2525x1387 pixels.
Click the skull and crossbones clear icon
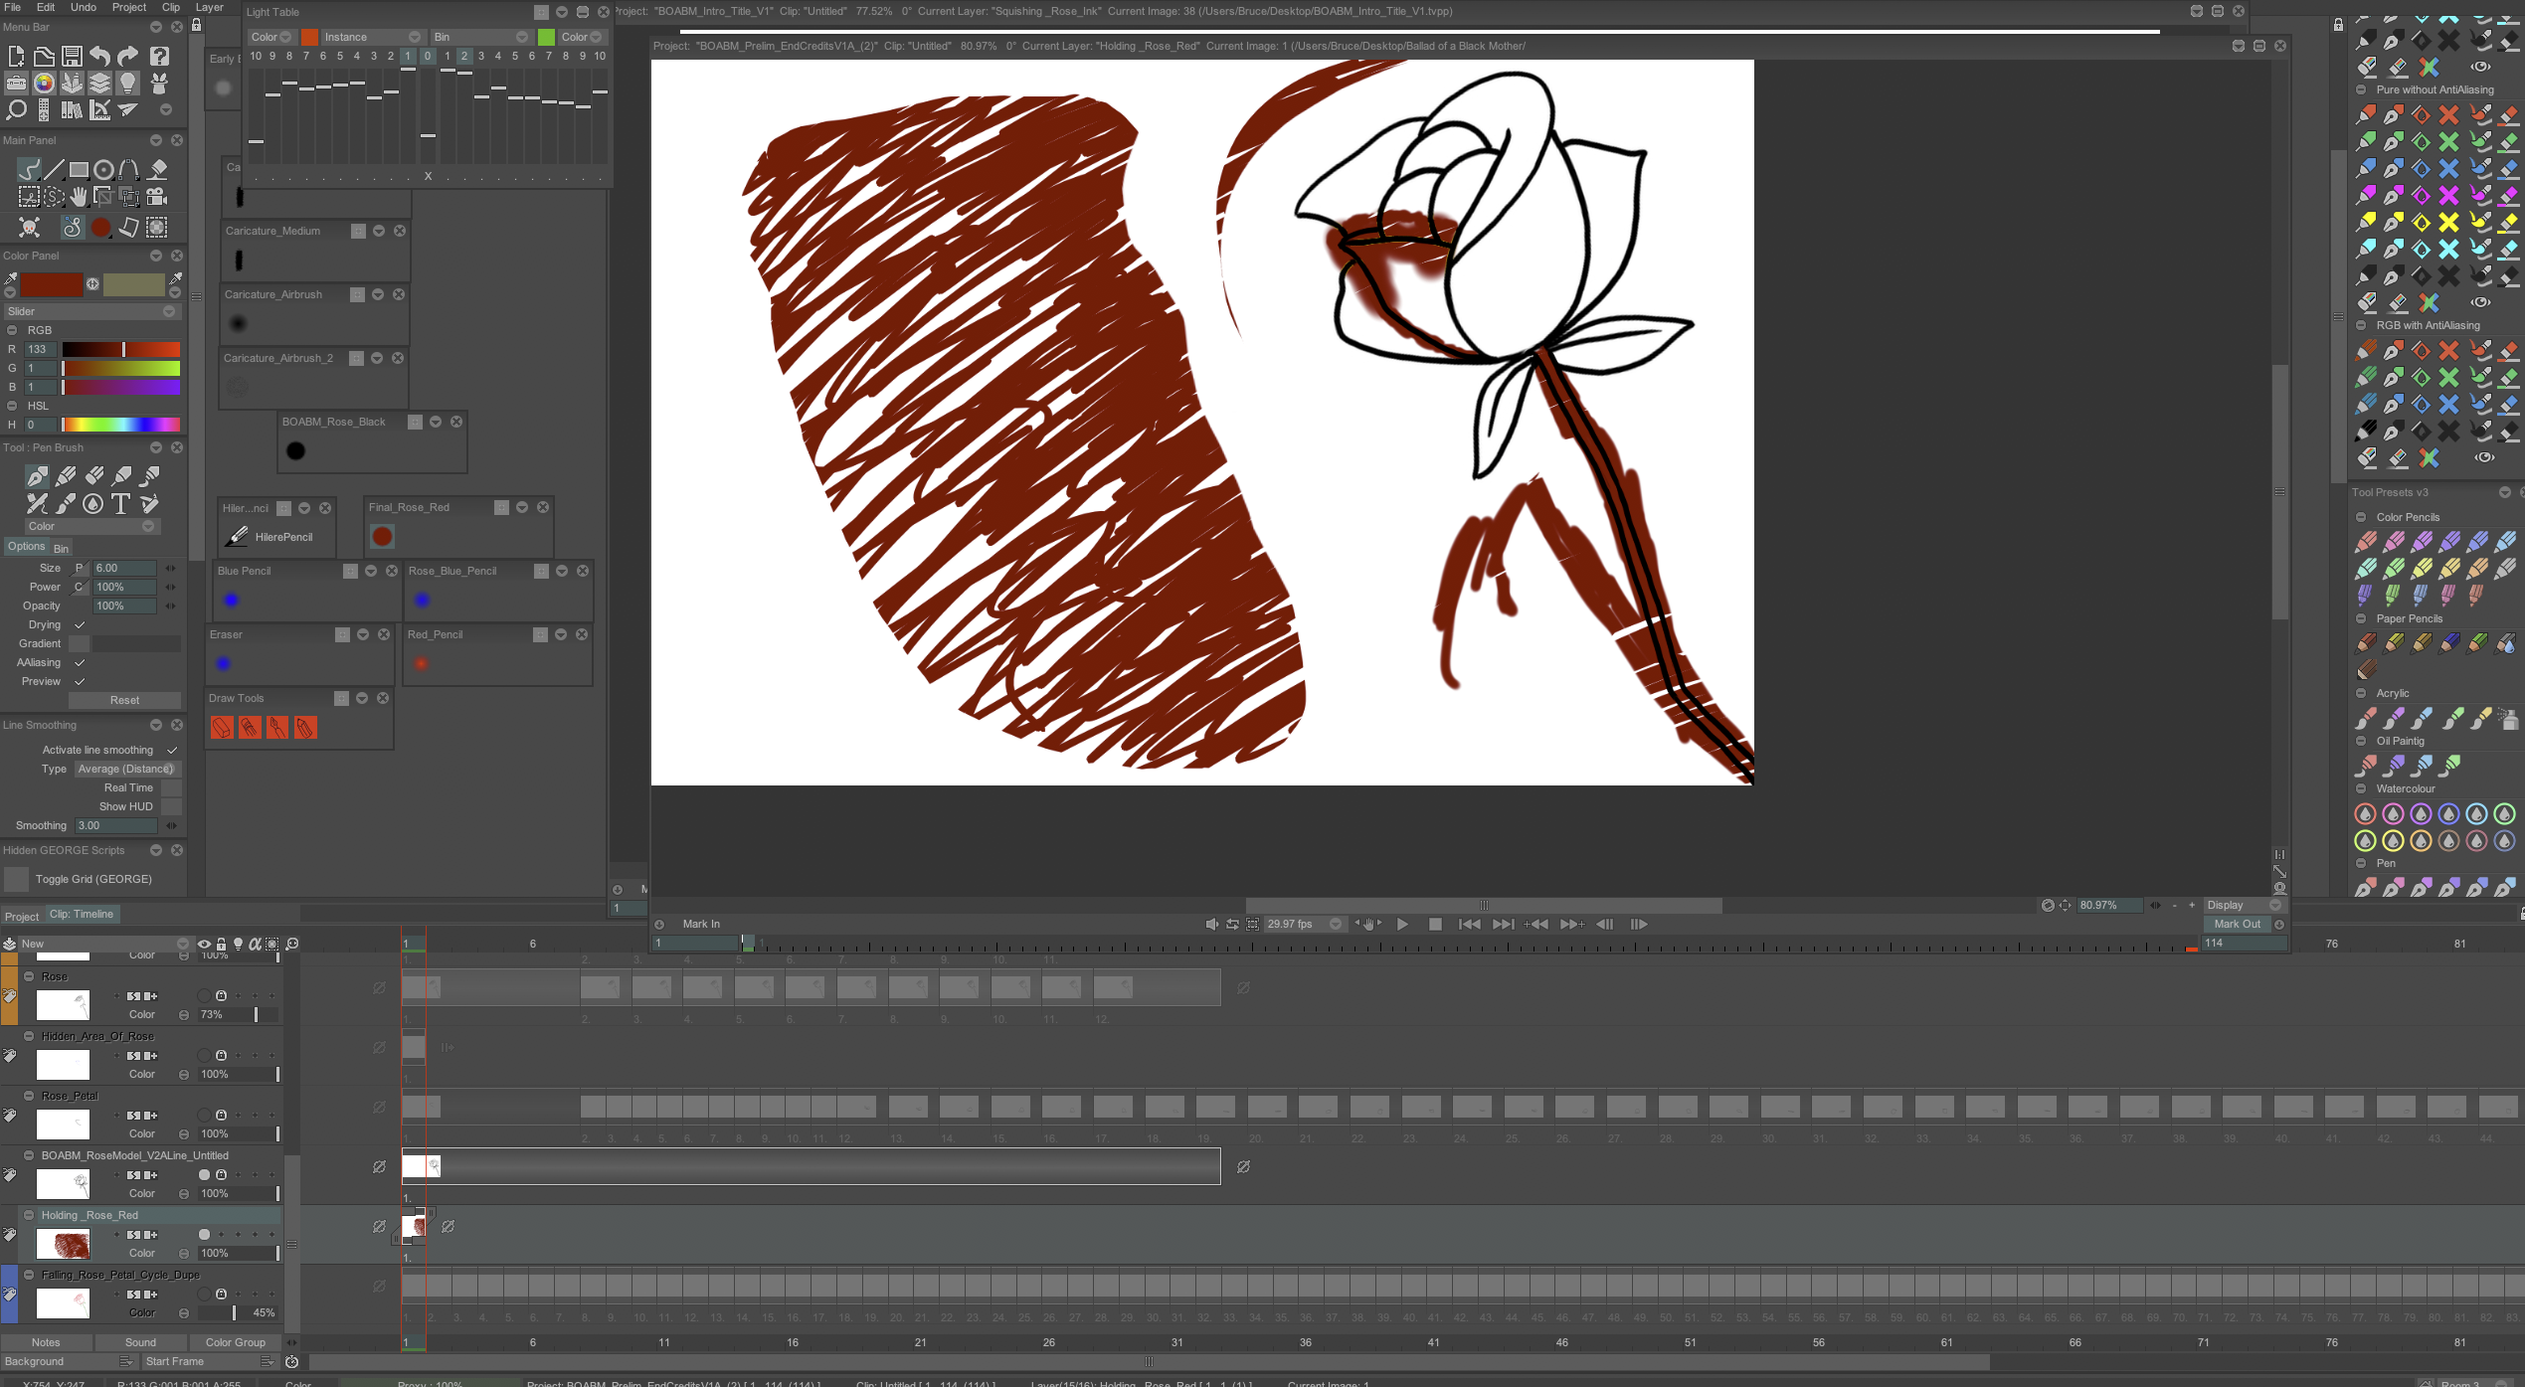point(29,227)
